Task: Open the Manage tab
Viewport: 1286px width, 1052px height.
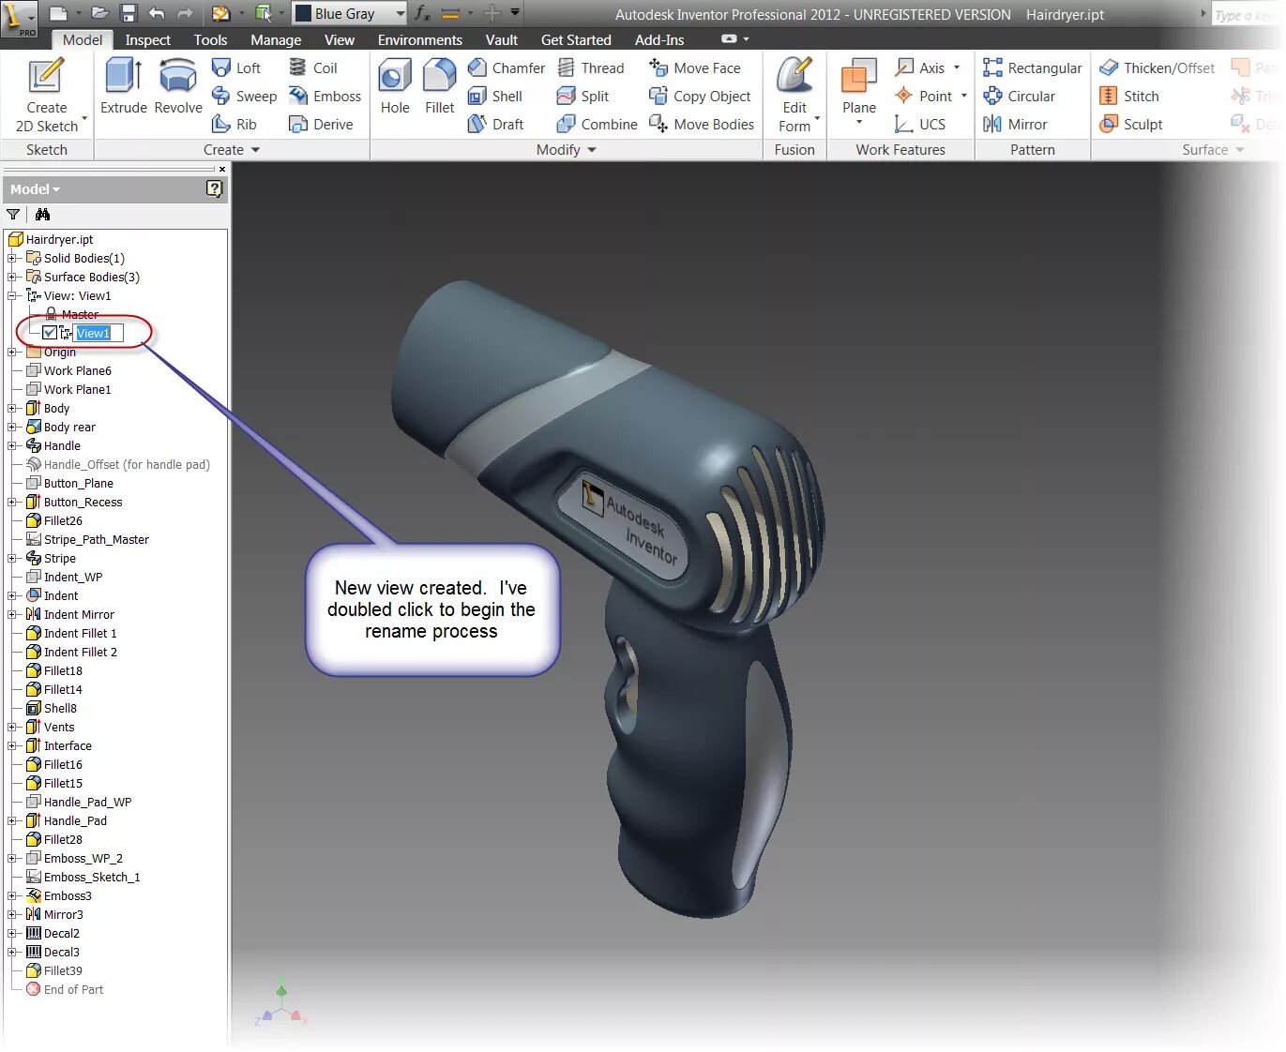Action: (x=276, y=39)
